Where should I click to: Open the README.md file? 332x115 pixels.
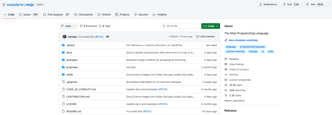click(x=74, y=111)
